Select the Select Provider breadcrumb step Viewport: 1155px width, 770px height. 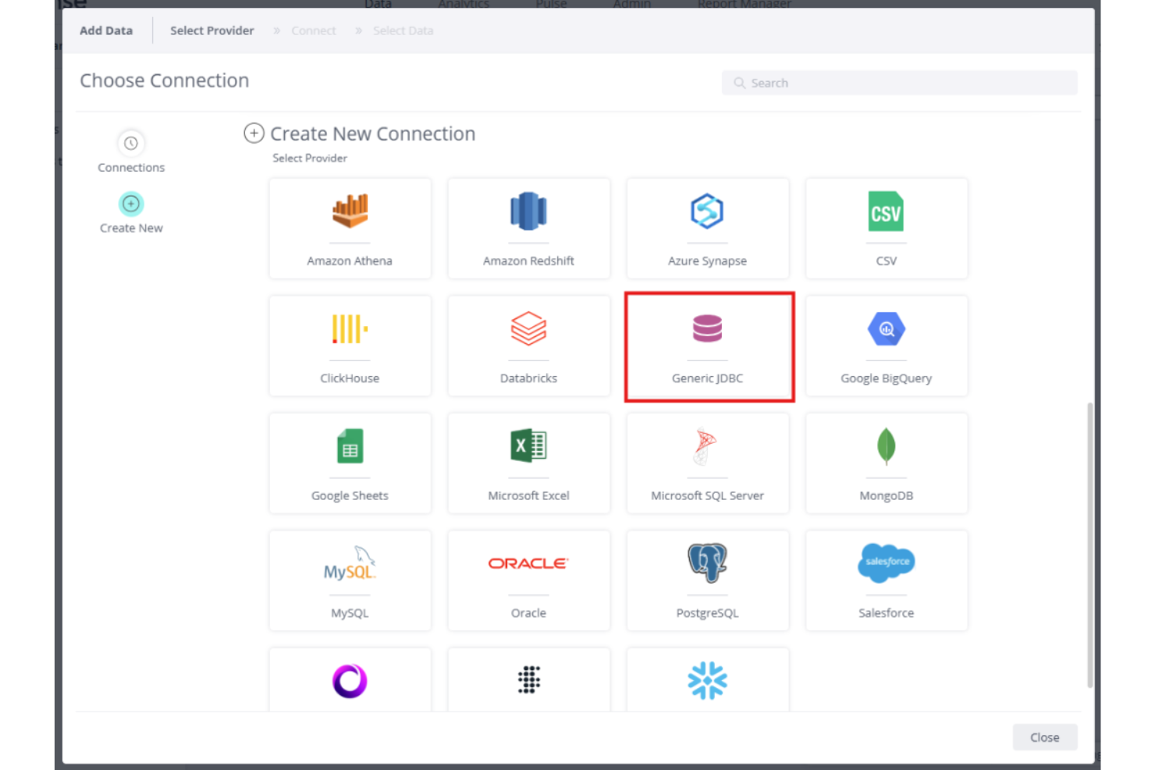point(211,30)
